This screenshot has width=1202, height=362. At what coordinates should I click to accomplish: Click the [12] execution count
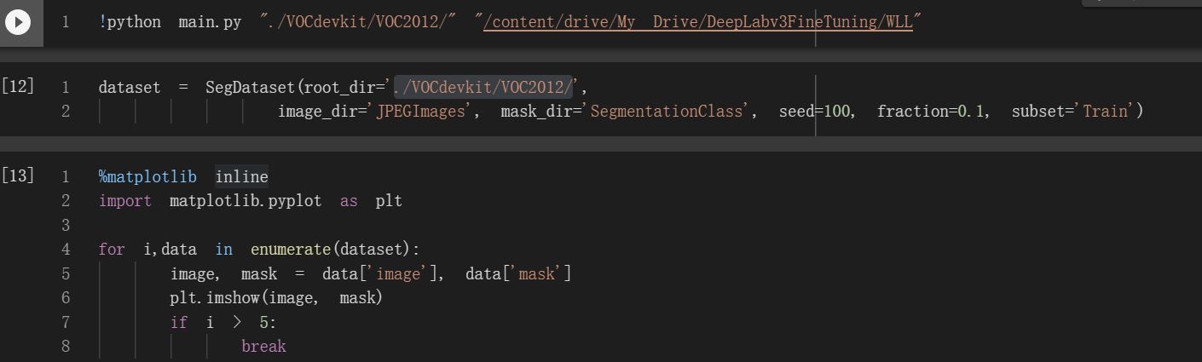click(18, 85)
